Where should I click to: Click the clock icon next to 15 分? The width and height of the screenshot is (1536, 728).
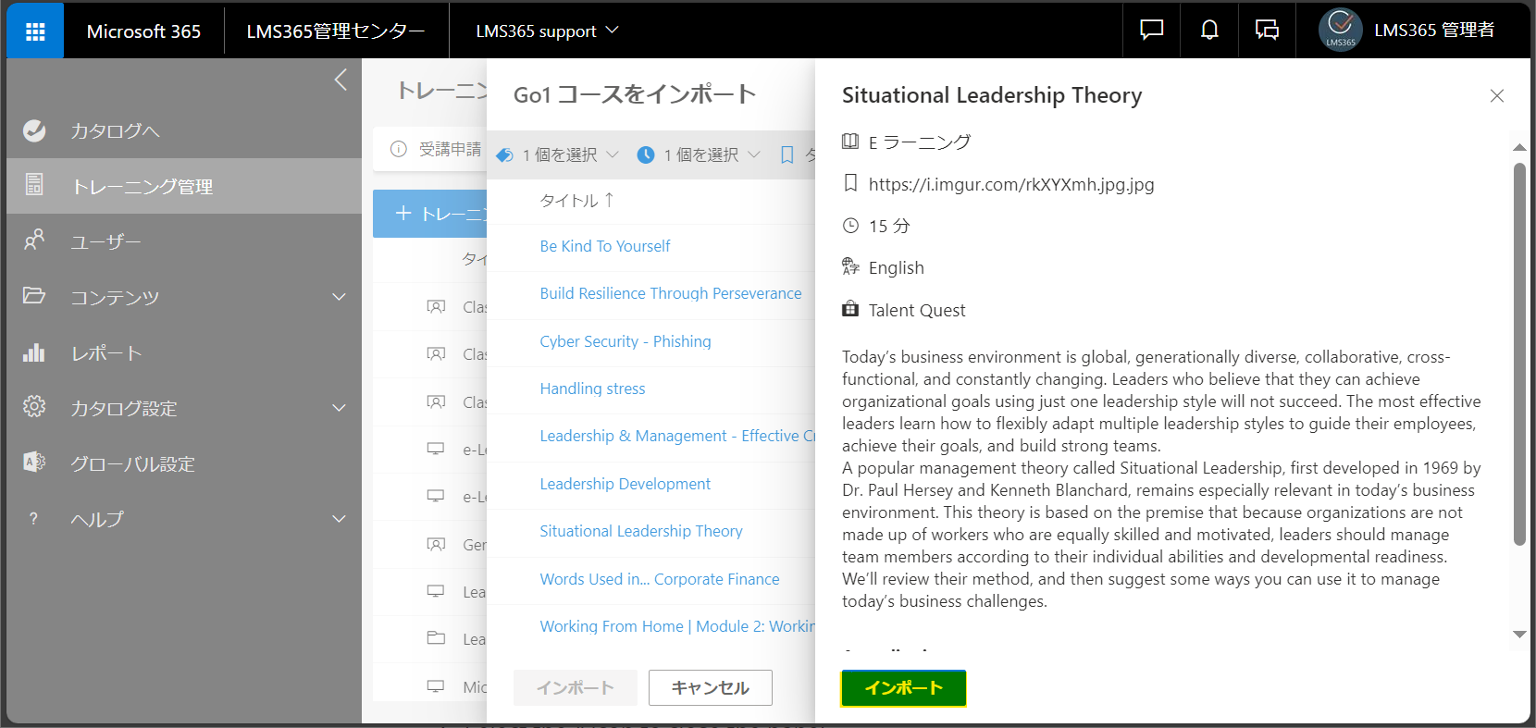[x=850, y=226]
